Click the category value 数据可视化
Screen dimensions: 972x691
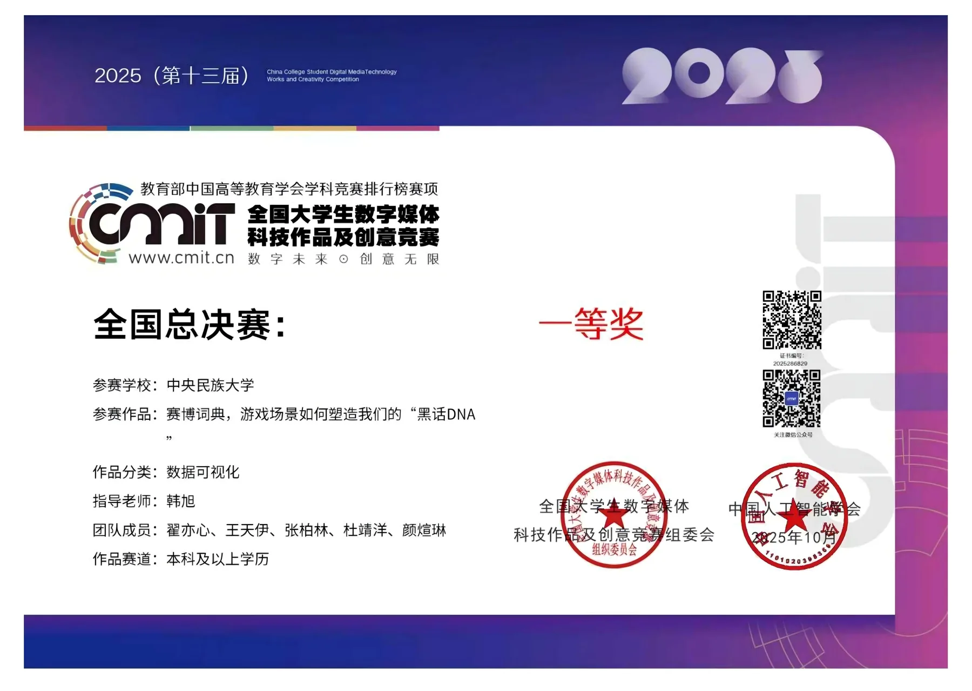point(203,472)
